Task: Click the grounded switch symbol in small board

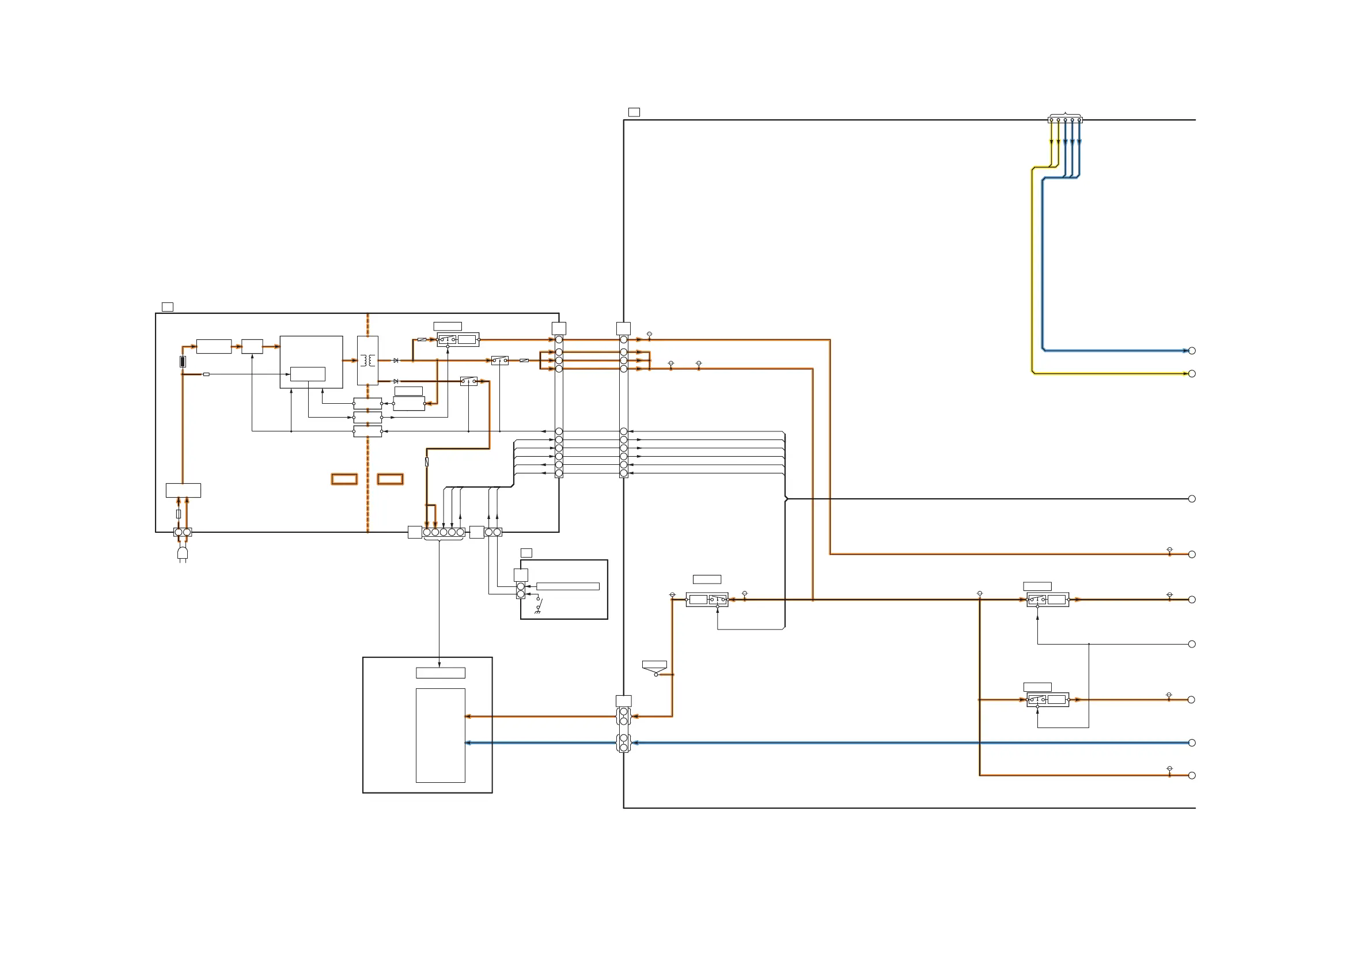Action: click(x=539, y=605)
